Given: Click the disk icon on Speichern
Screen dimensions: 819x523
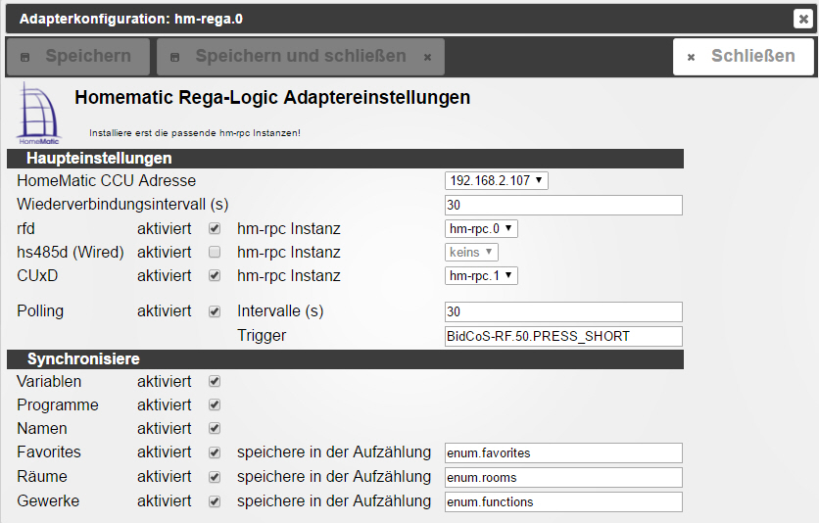Looking at the screenshot, I should coord(25,58).
